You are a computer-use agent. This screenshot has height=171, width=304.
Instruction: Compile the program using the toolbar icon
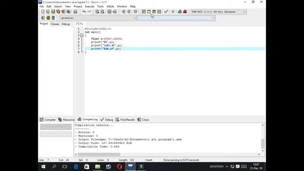(x=143, y=11)
